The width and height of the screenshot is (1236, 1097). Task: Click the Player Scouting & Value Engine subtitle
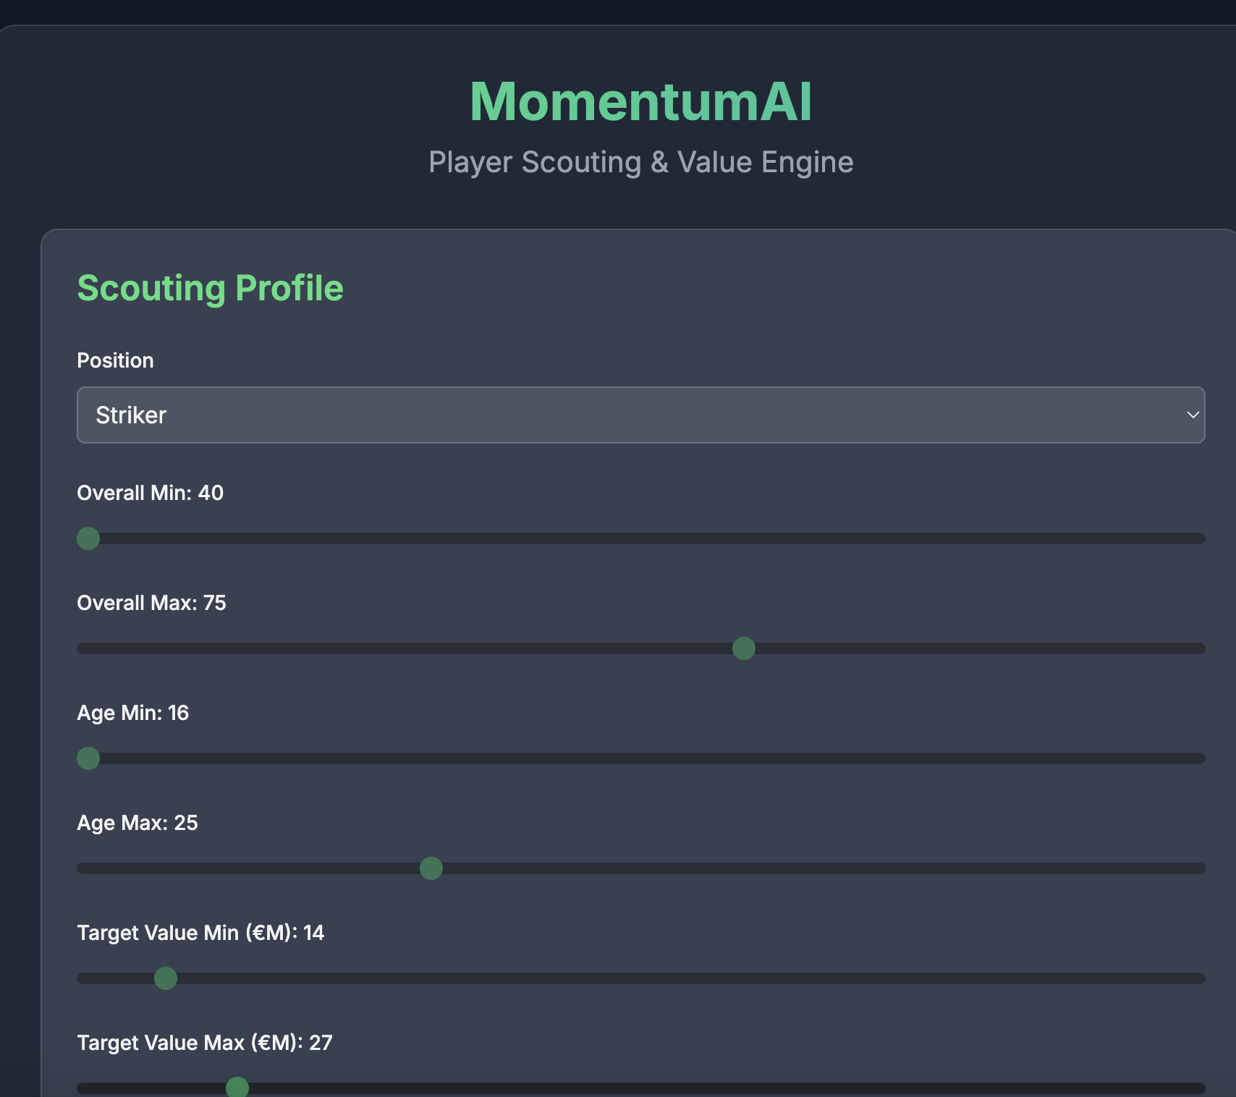click(x=640, y=162)
